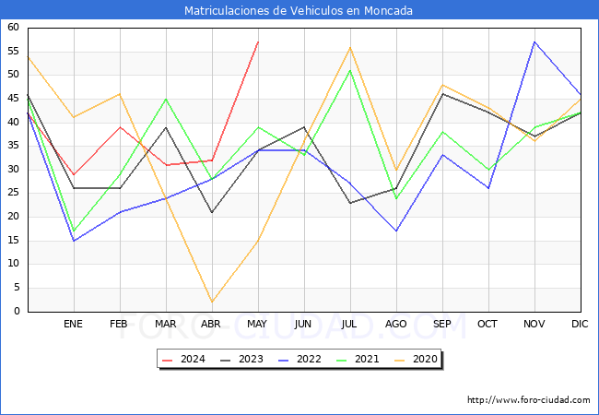Click the 60 value on the vertical axis
Image resolution: width=599 pixels, height=415 pixels.
[13, 27]
